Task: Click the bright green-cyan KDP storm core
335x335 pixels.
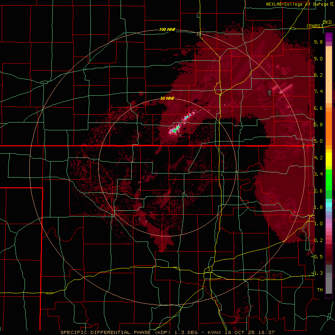Action: tap(176, 129)
